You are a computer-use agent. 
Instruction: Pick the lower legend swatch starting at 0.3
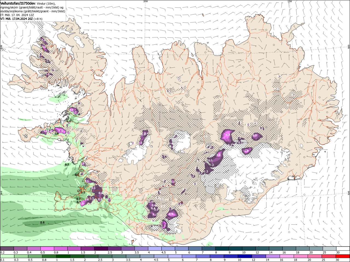tap(21, 256)
